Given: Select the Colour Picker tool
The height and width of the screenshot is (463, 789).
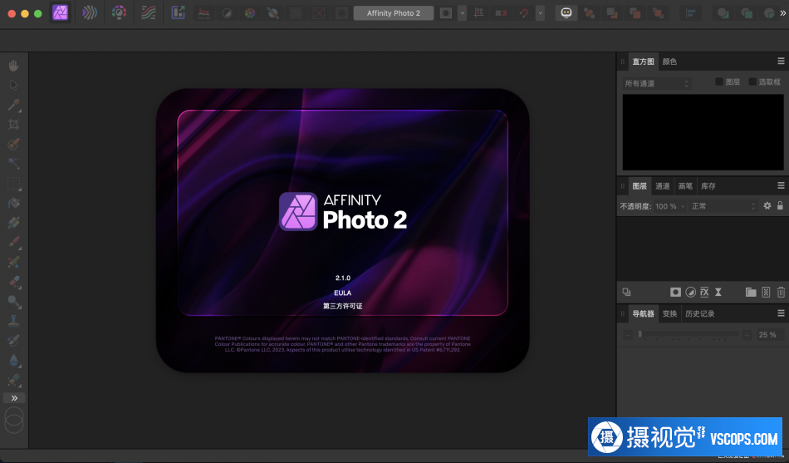Looking at the screenshot, I should 13,105.
